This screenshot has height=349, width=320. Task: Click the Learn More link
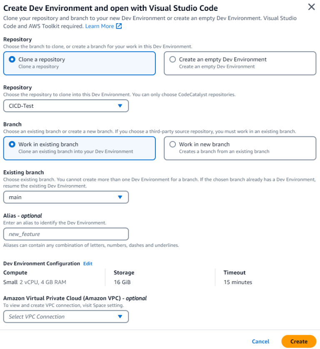(x=100, y=26)
